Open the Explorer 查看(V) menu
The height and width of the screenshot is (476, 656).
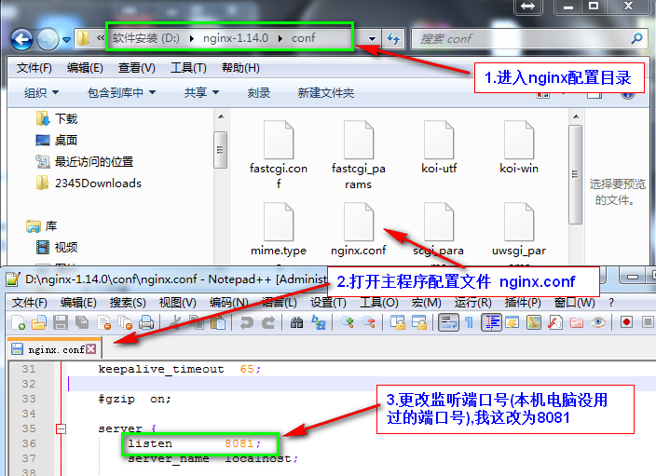[x=136, y=68]
